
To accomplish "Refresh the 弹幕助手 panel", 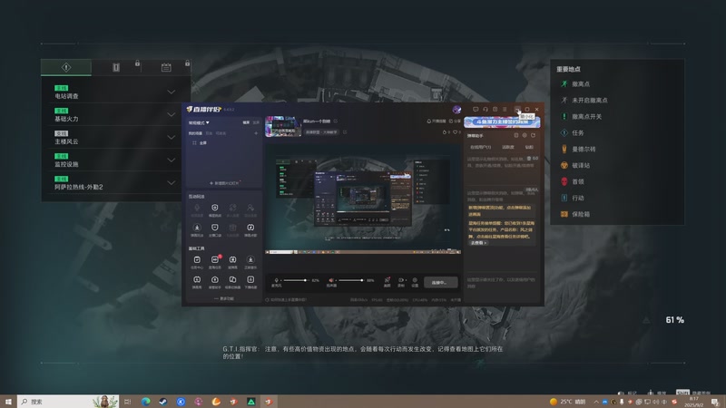I will pyautogui.click(x=533, y=135).
